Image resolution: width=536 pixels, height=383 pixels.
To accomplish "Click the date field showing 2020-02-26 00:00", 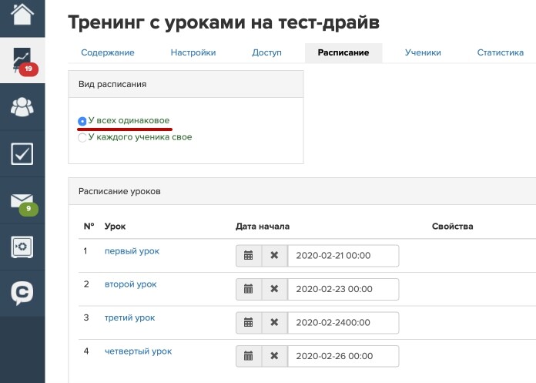I will coord(343,356).
